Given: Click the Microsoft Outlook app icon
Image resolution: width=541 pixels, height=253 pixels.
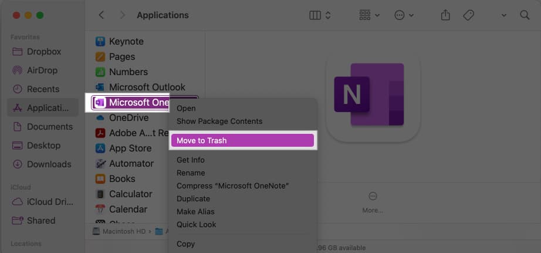Looking at the screenshot, I should click(100, 87).
